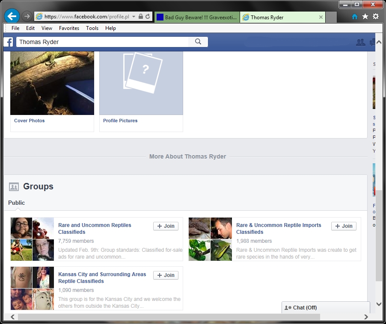Open the Favorites star icon
The image size is (386, 324).
(365, 17)
